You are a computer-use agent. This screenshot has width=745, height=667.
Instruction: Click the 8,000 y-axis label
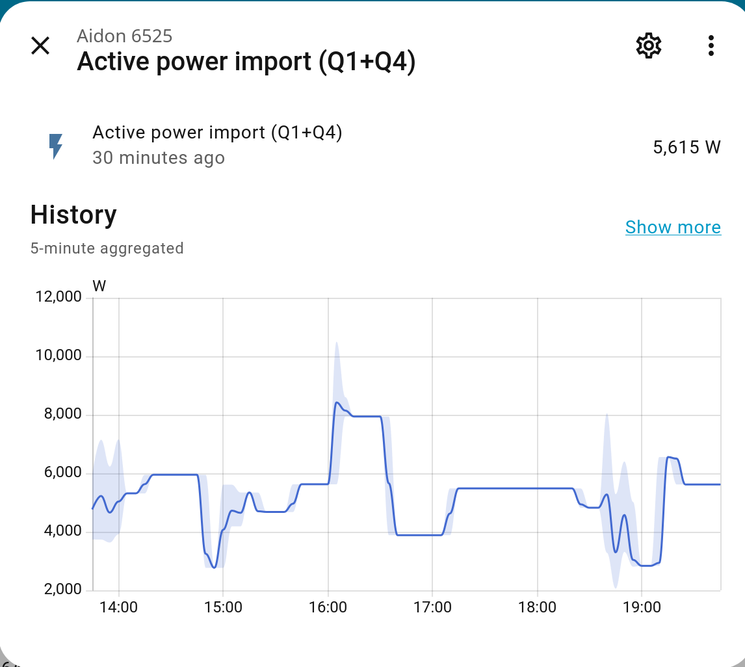click(63, 414)
